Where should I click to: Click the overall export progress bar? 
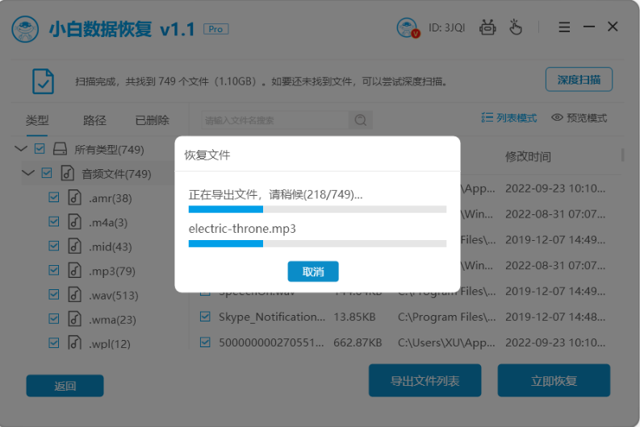pos(317,209)
